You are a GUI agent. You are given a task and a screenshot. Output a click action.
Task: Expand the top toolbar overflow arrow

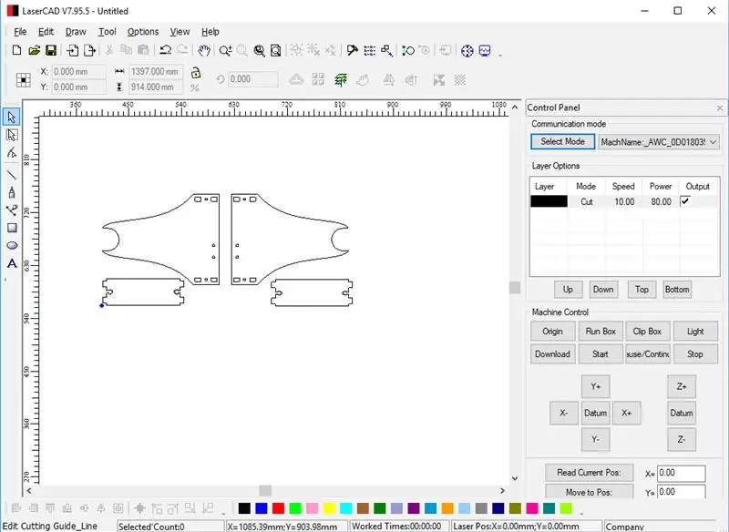tap(500, 55)
